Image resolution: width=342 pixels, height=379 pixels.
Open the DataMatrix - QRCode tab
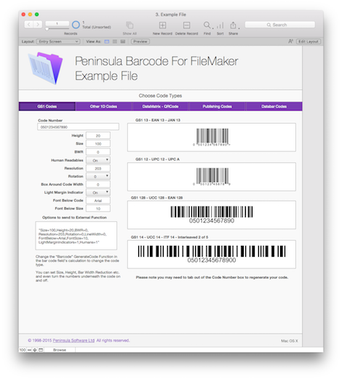(x=160, y=106)
